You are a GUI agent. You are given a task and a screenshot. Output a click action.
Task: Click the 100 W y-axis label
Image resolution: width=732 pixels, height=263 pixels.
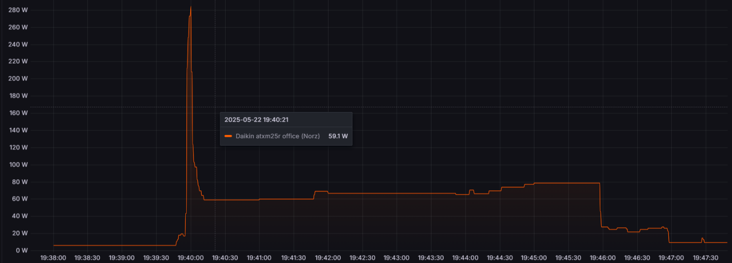coord(18,165)
